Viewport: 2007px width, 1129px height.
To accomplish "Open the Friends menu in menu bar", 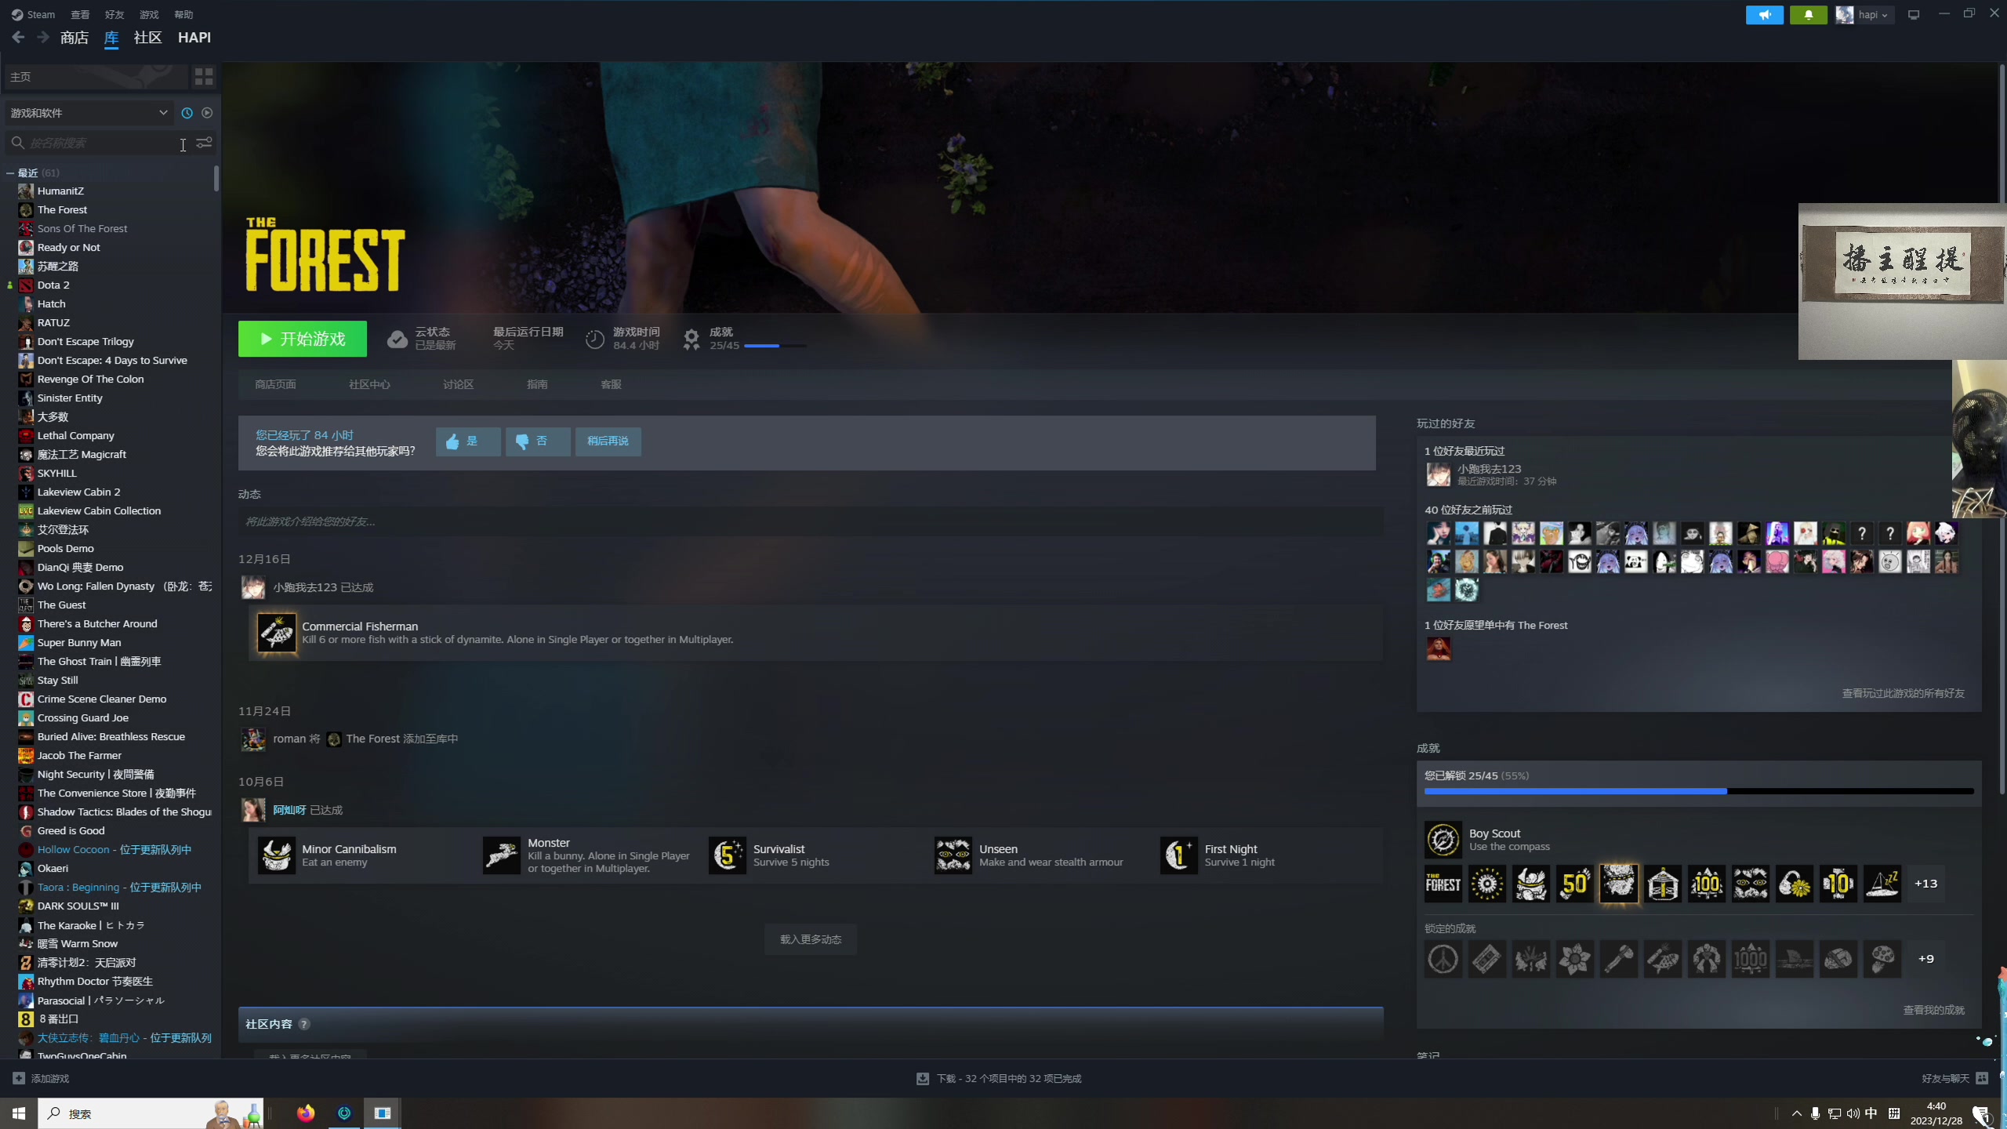I will [x=114, y=15].
